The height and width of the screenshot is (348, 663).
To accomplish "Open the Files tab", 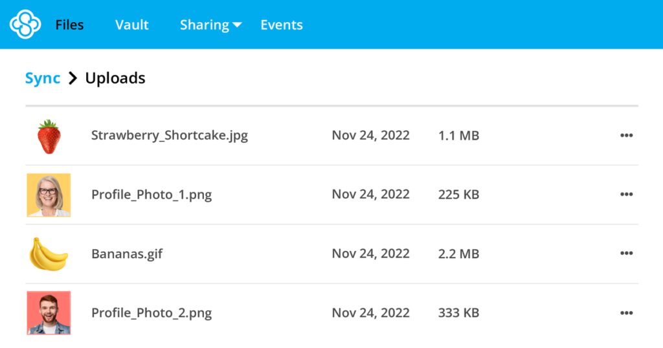I will (x=69, y=25).
